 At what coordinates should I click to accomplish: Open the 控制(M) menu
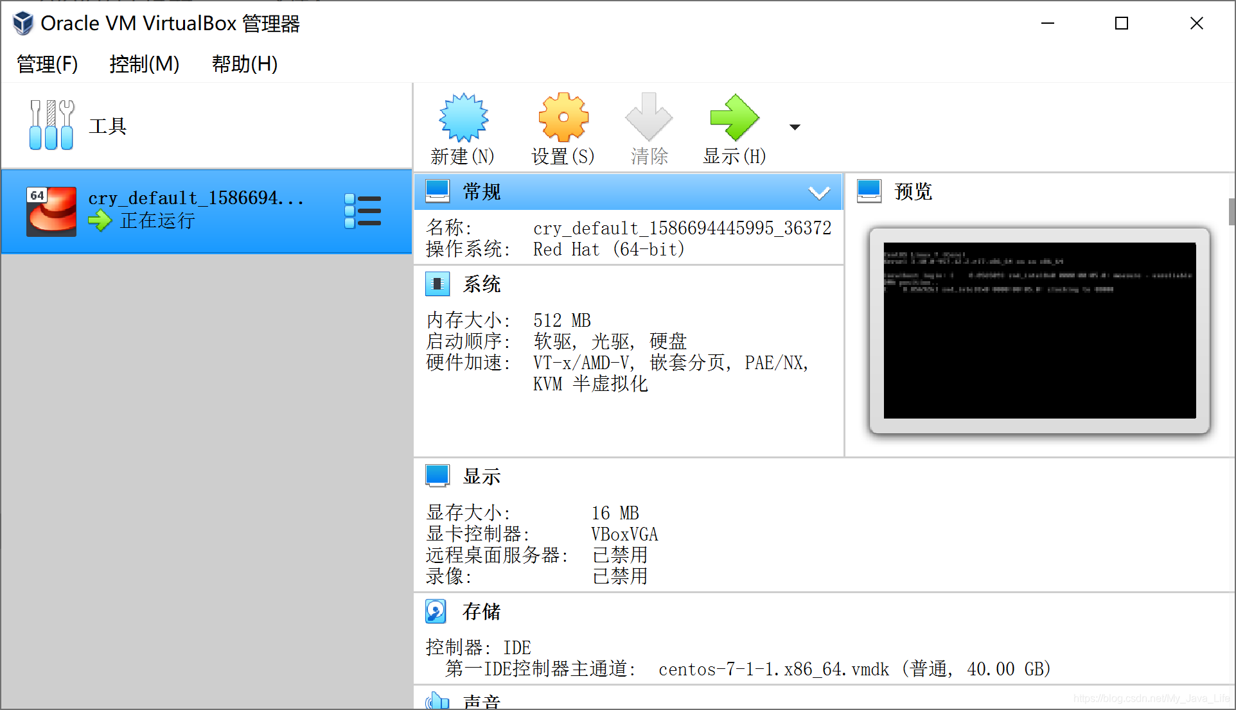tap(144, 64)
